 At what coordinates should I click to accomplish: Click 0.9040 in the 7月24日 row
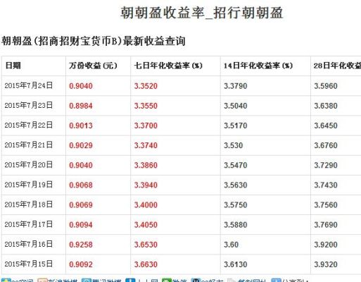click(x=81, y=86)
